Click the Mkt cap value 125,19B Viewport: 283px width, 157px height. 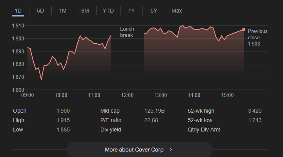[x=155, y=111]
